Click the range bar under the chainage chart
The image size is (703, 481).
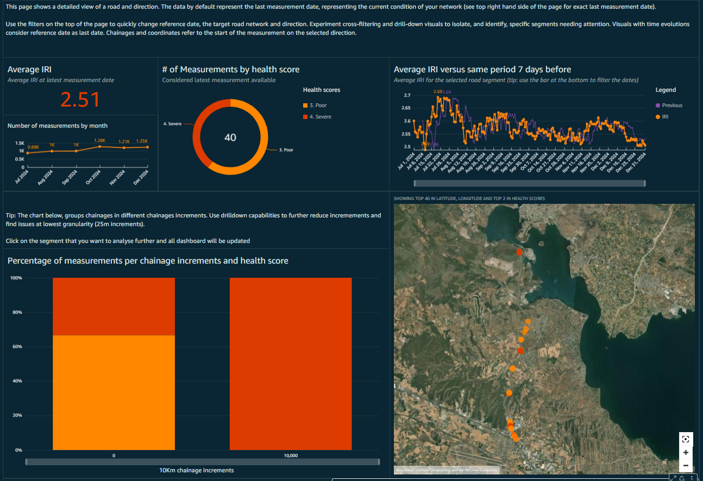202,462
